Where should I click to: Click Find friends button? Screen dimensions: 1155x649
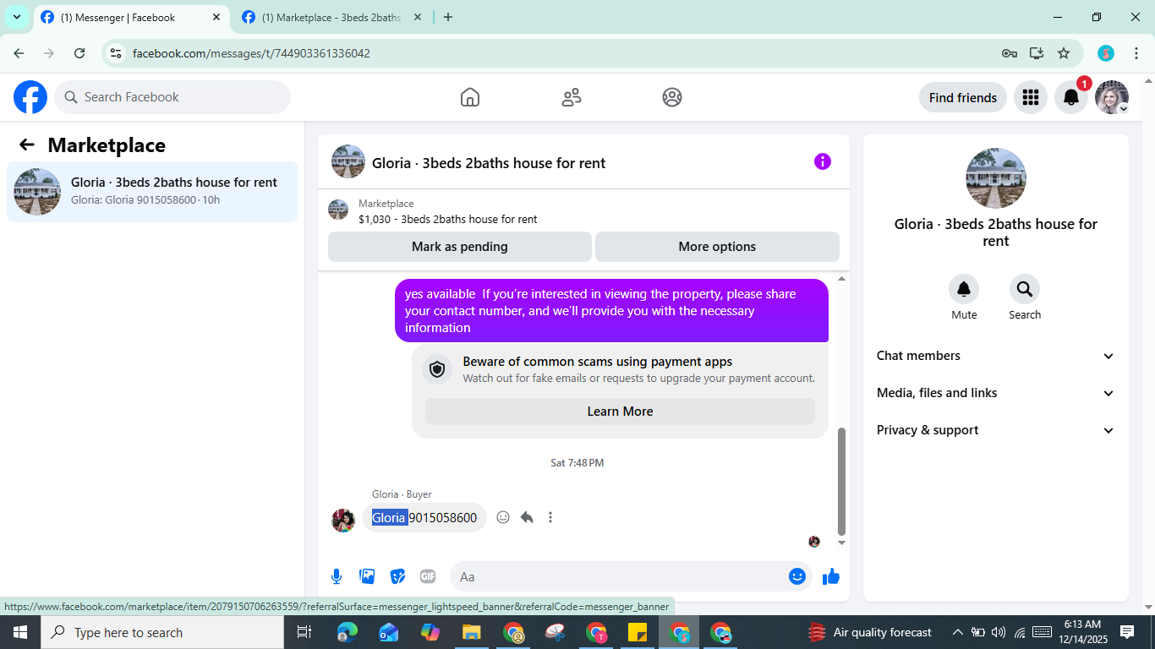pos(963,97)
